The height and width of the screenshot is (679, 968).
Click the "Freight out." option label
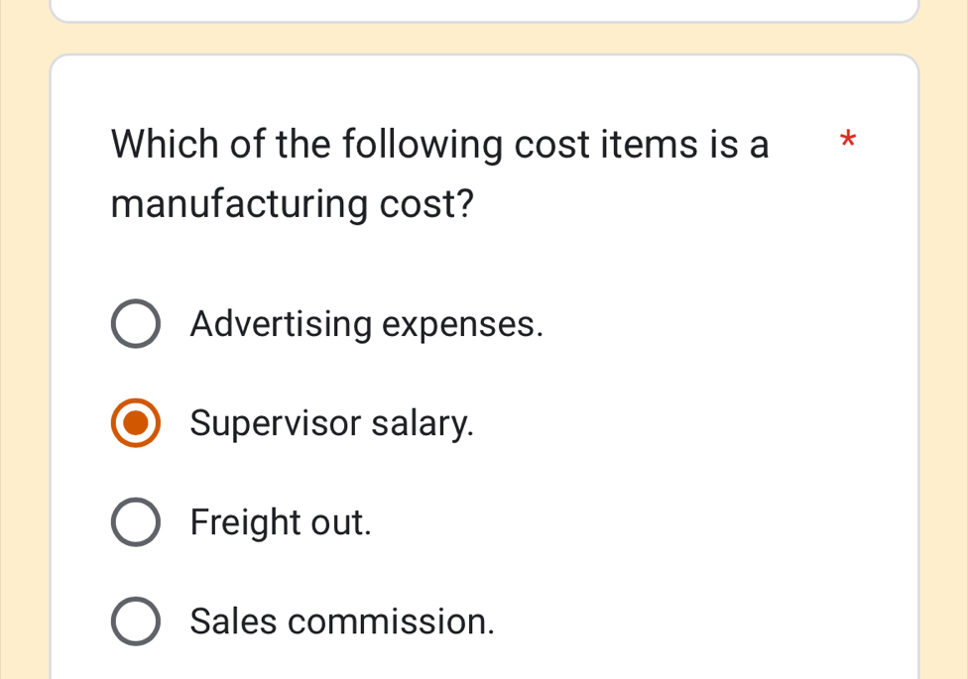tap(281, 522)
